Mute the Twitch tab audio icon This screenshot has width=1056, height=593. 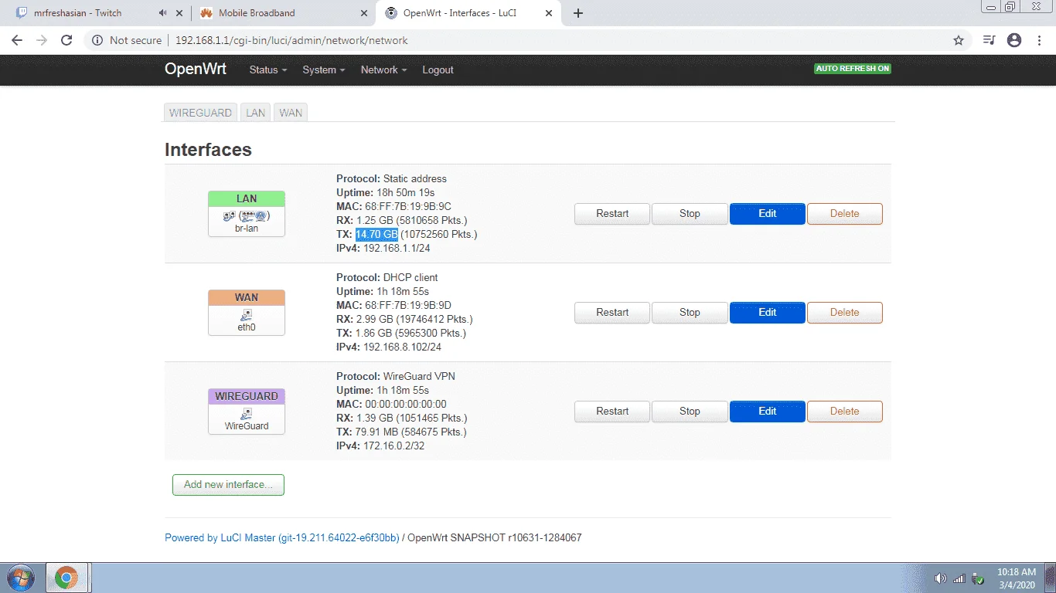click(x=162, y=13)
